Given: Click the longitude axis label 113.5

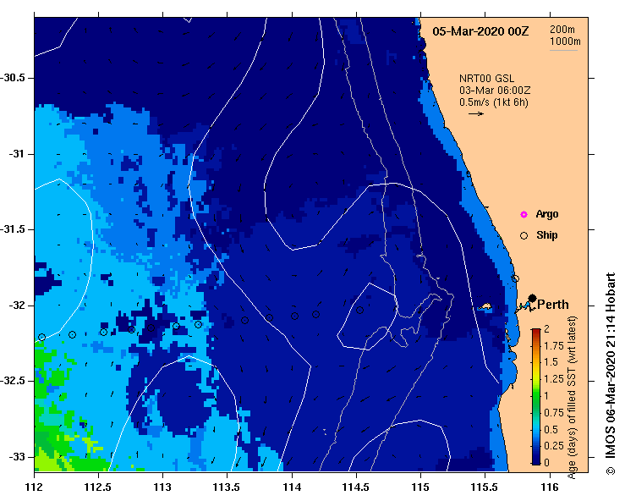Looking at the screenshot, I should click(228, 487).
